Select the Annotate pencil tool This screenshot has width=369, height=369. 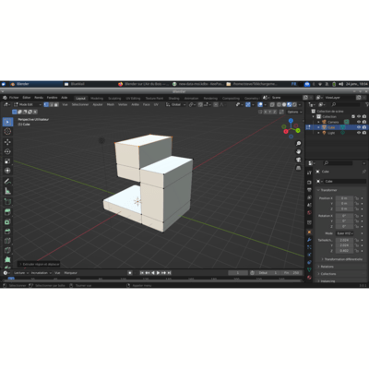(x=7, y=181)
